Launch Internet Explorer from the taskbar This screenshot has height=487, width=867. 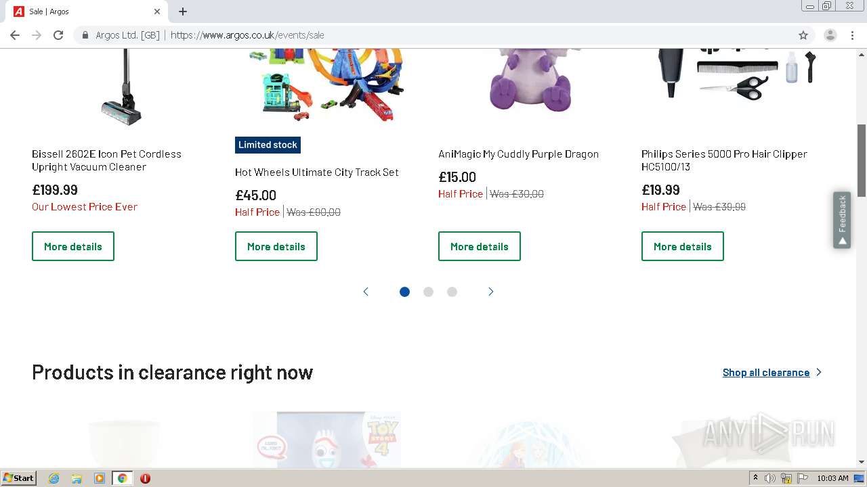click(x=54, y=478)
